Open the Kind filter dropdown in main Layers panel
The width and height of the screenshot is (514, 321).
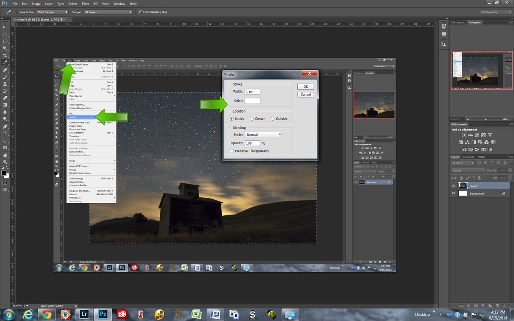click(463, 163)
